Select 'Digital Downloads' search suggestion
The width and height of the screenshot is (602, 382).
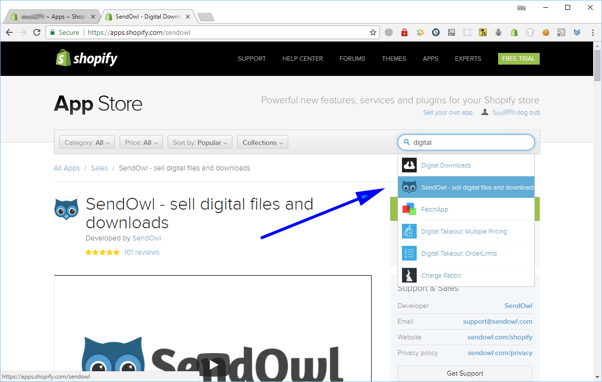pos(466,165)
